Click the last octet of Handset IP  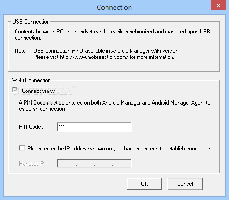(x=122, y=164)
